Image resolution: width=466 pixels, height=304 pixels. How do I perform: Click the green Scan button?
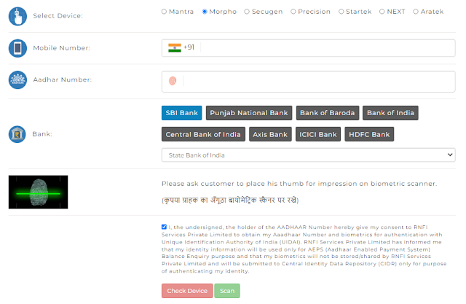pyautogui.click(x=227, y=291)
